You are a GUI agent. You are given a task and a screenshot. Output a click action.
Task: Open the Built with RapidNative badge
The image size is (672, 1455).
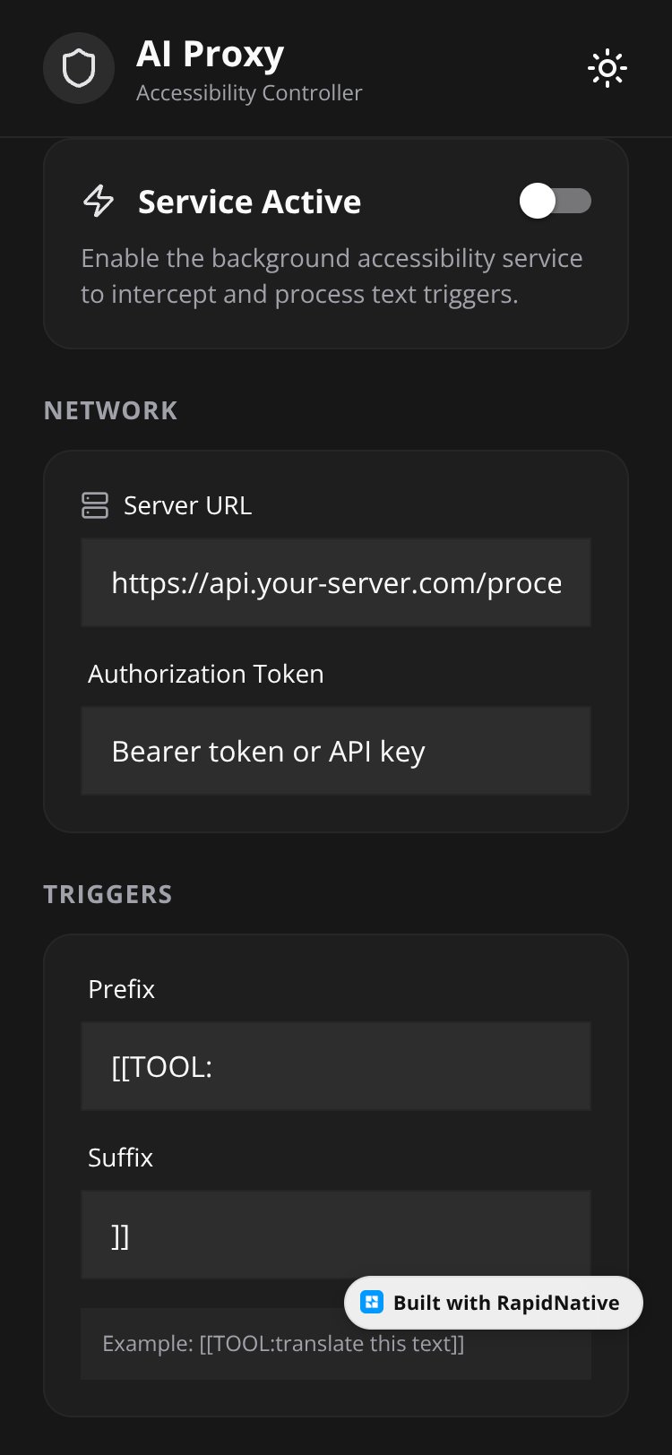(494, 1303)
